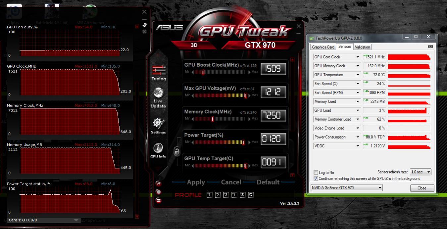Open Card 1: GTX 970 selector dropdown
Screen dimensions: 447x229
coord(43,220)
